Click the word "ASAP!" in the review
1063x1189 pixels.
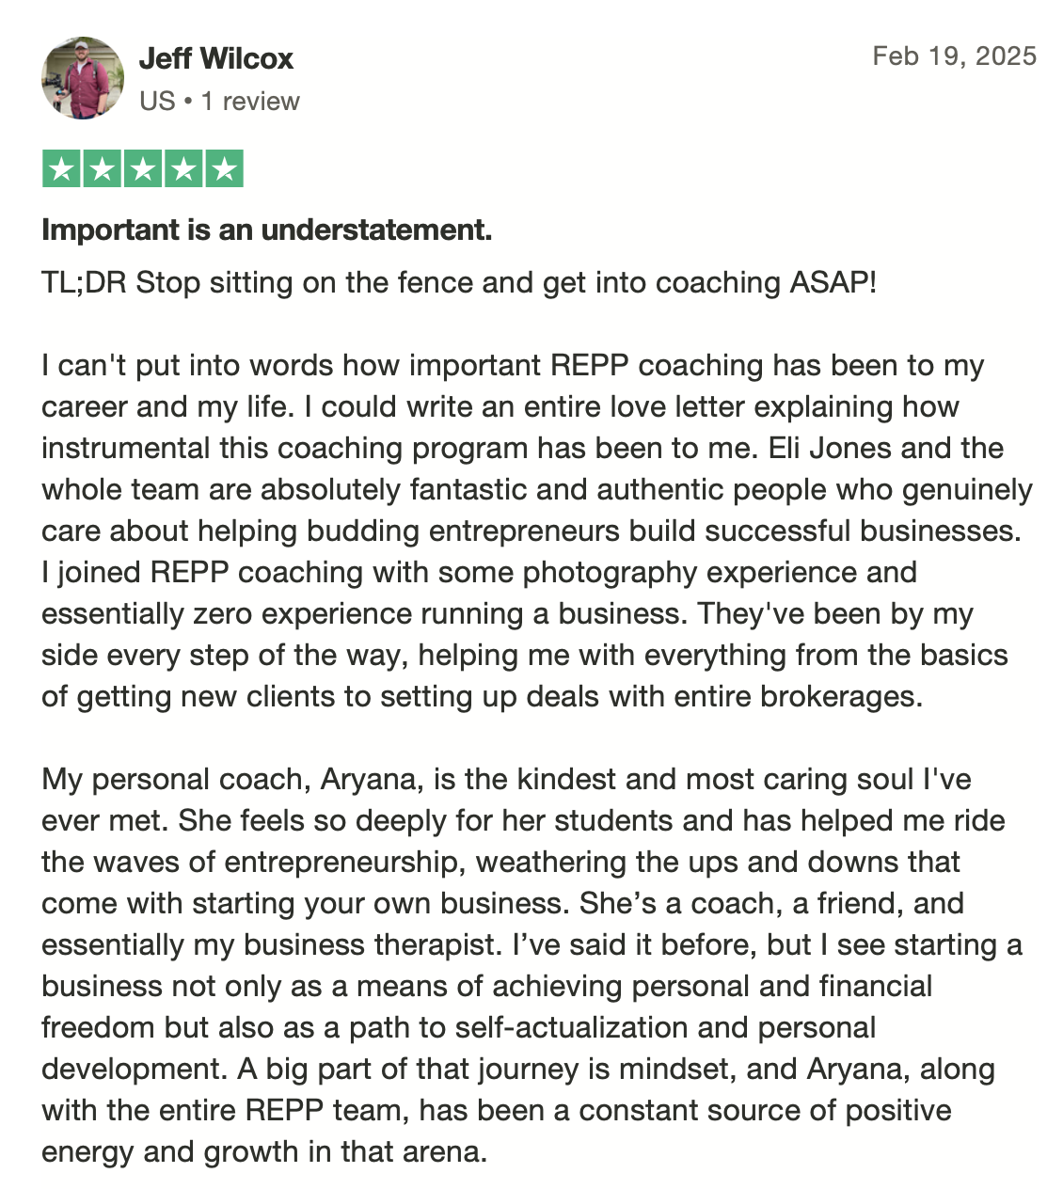(x=832, y=282)
